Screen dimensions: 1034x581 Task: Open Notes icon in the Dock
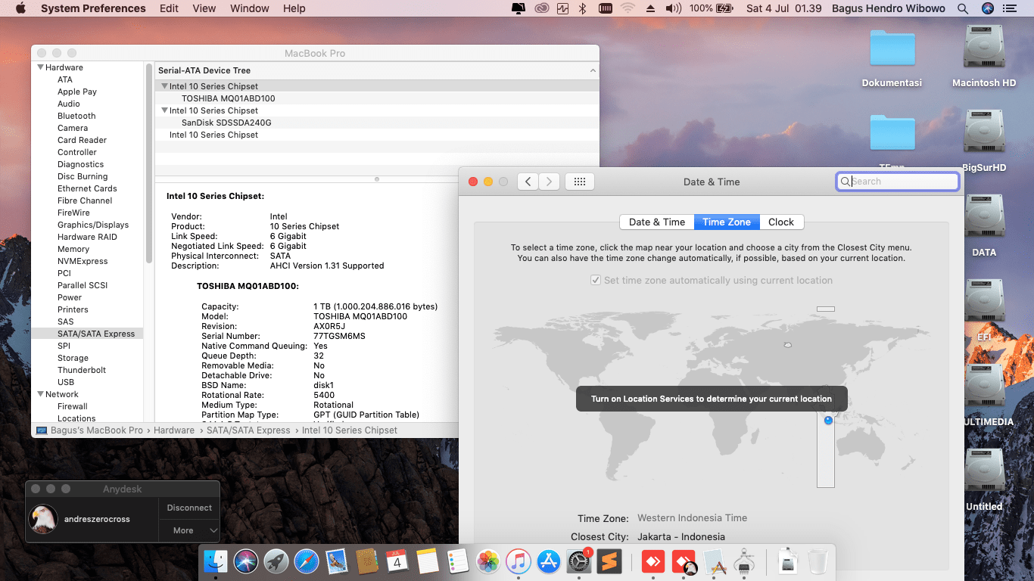[428, 561]
